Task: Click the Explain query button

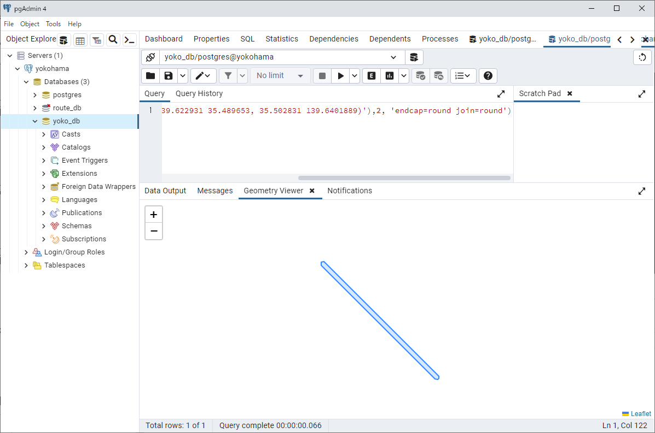Action: point(372,76)
